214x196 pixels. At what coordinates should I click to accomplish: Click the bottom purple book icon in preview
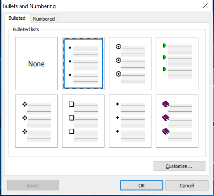pyautogui.click(x=166, y=131)
